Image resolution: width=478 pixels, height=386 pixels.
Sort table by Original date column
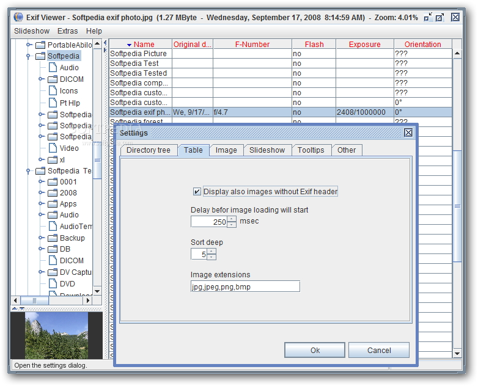pos(193,45)
